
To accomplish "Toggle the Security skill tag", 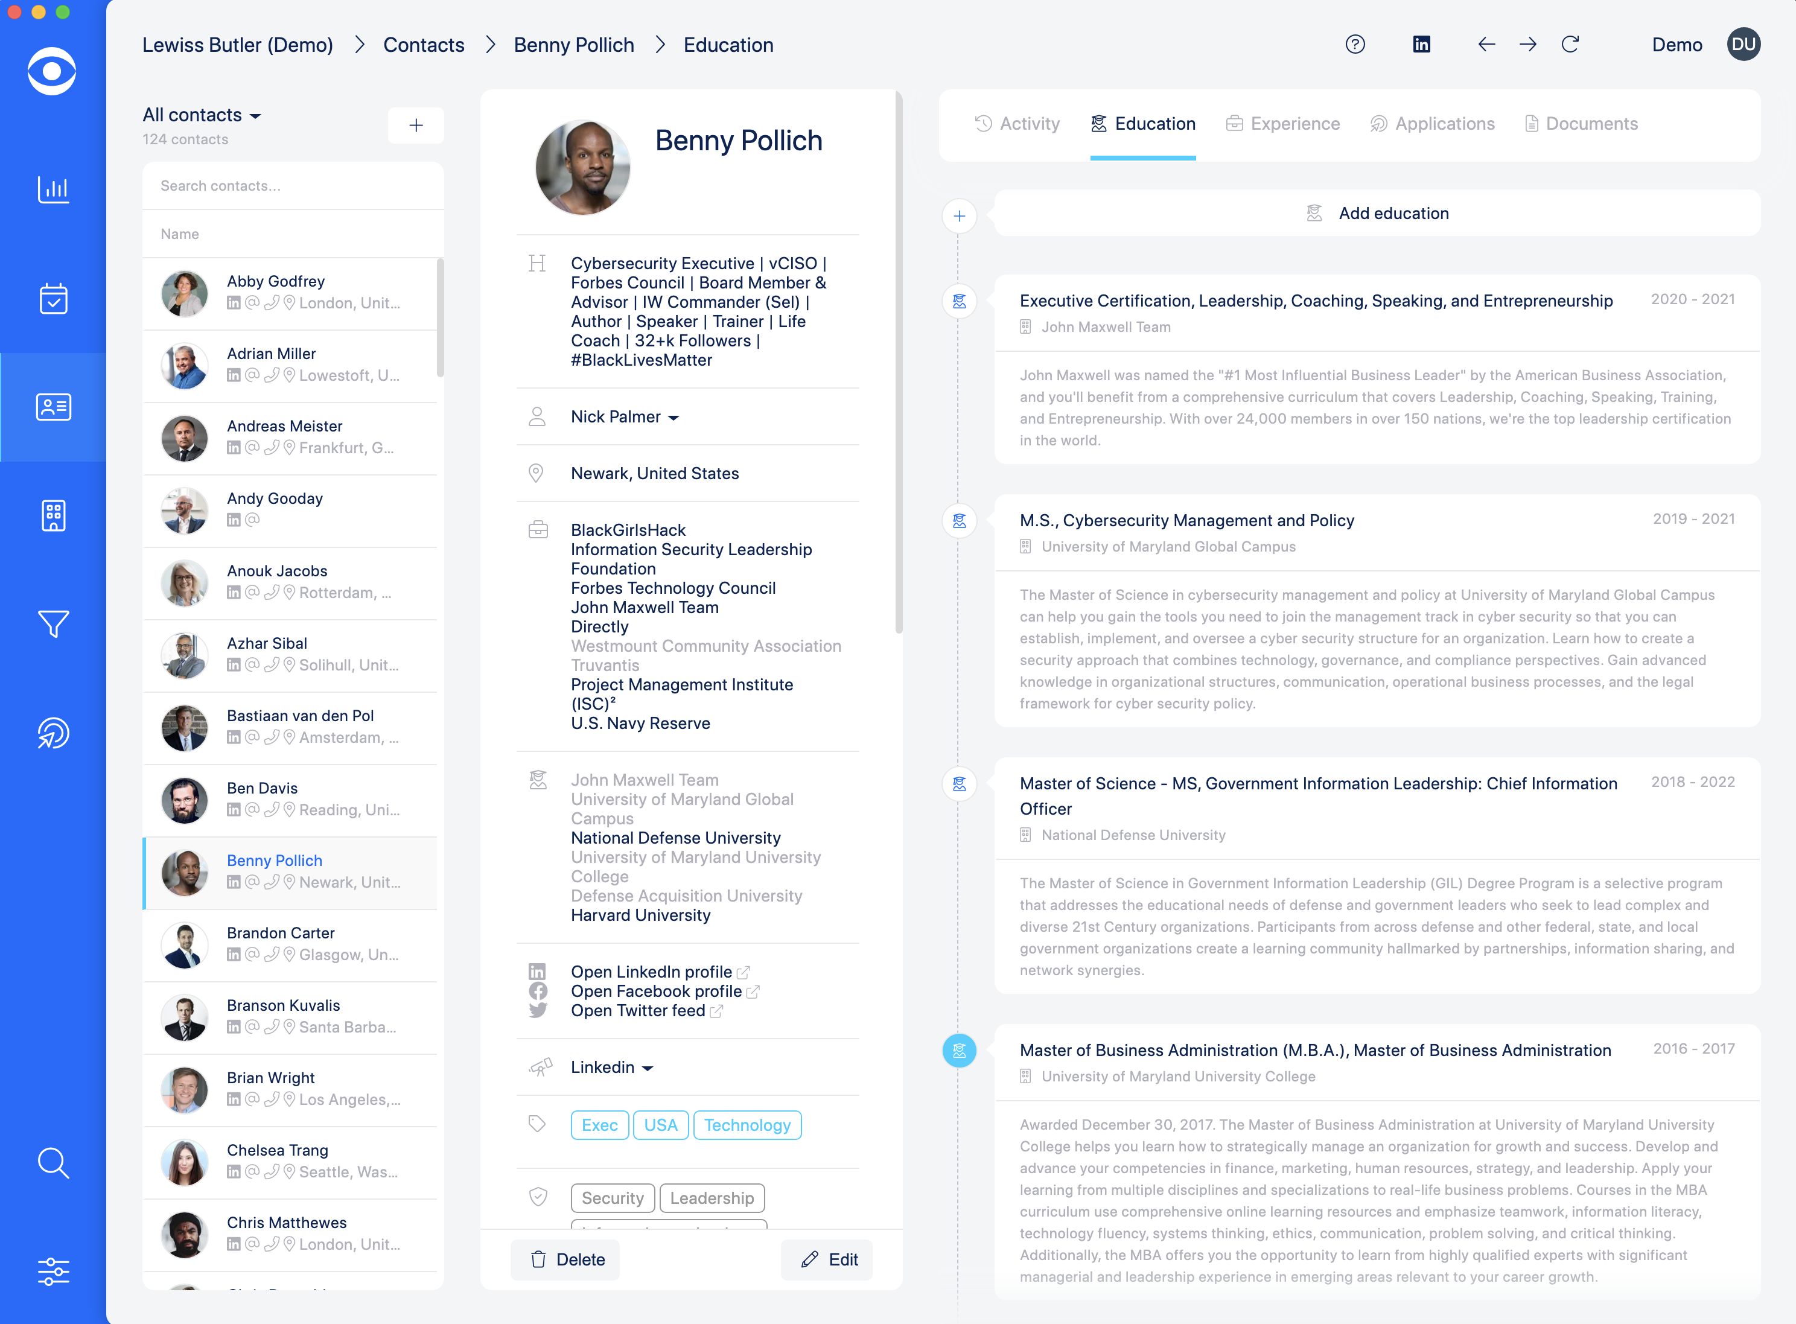I will (613, 1197).
